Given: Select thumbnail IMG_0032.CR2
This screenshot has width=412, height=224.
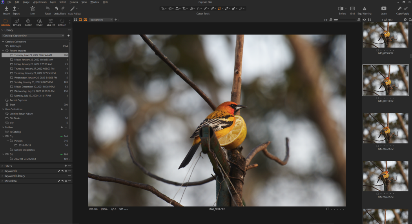Looking at the screenshot, I should point(385,128).
